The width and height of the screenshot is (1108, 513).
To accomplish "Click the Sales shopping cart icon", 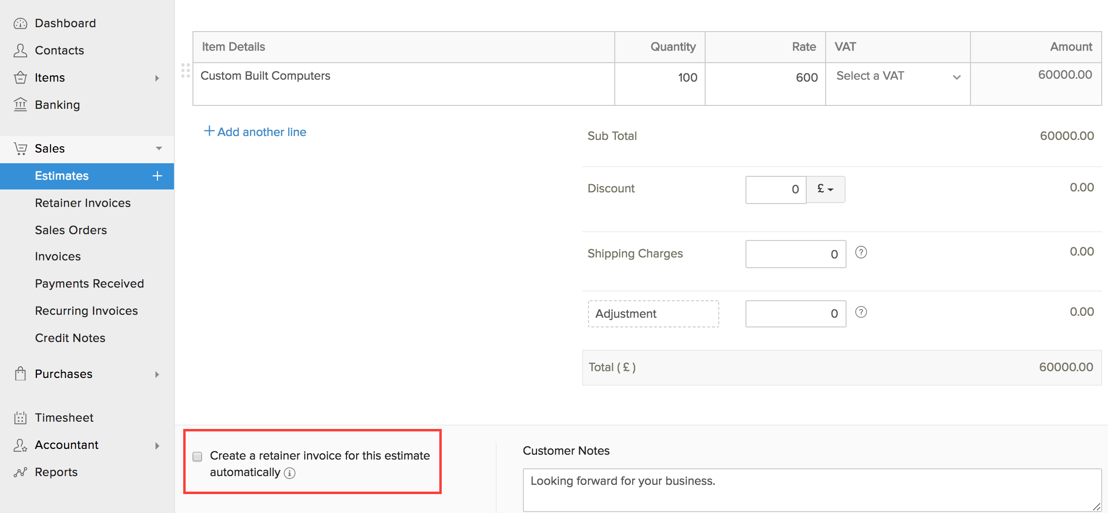I will [x=20, y=149].
